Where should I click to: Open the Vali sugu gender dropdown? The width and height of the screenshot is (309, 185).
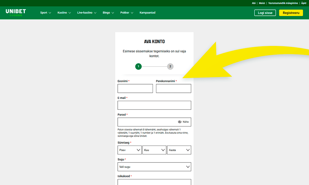[x=154, y=166]
